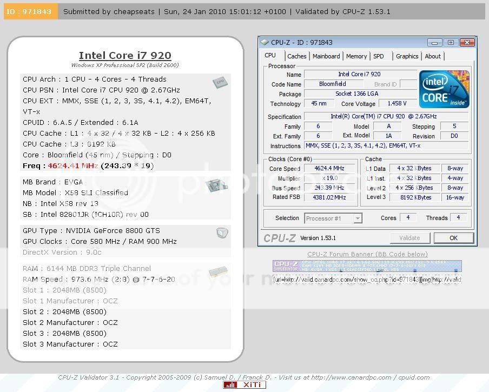The image size is (489, 392).
Task: Click the orange ID : 971843 badge
Action: 30,11
